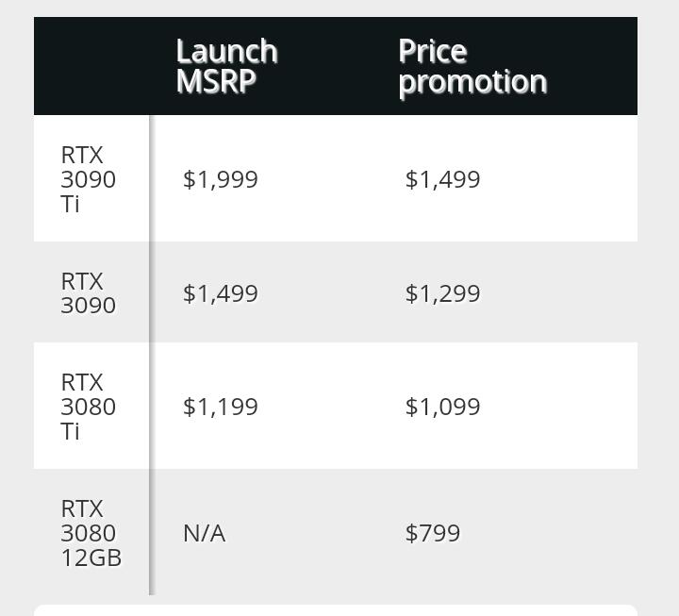Click the $799 promotion price
This screenshot has height=616, width=679.
point(432,533)
